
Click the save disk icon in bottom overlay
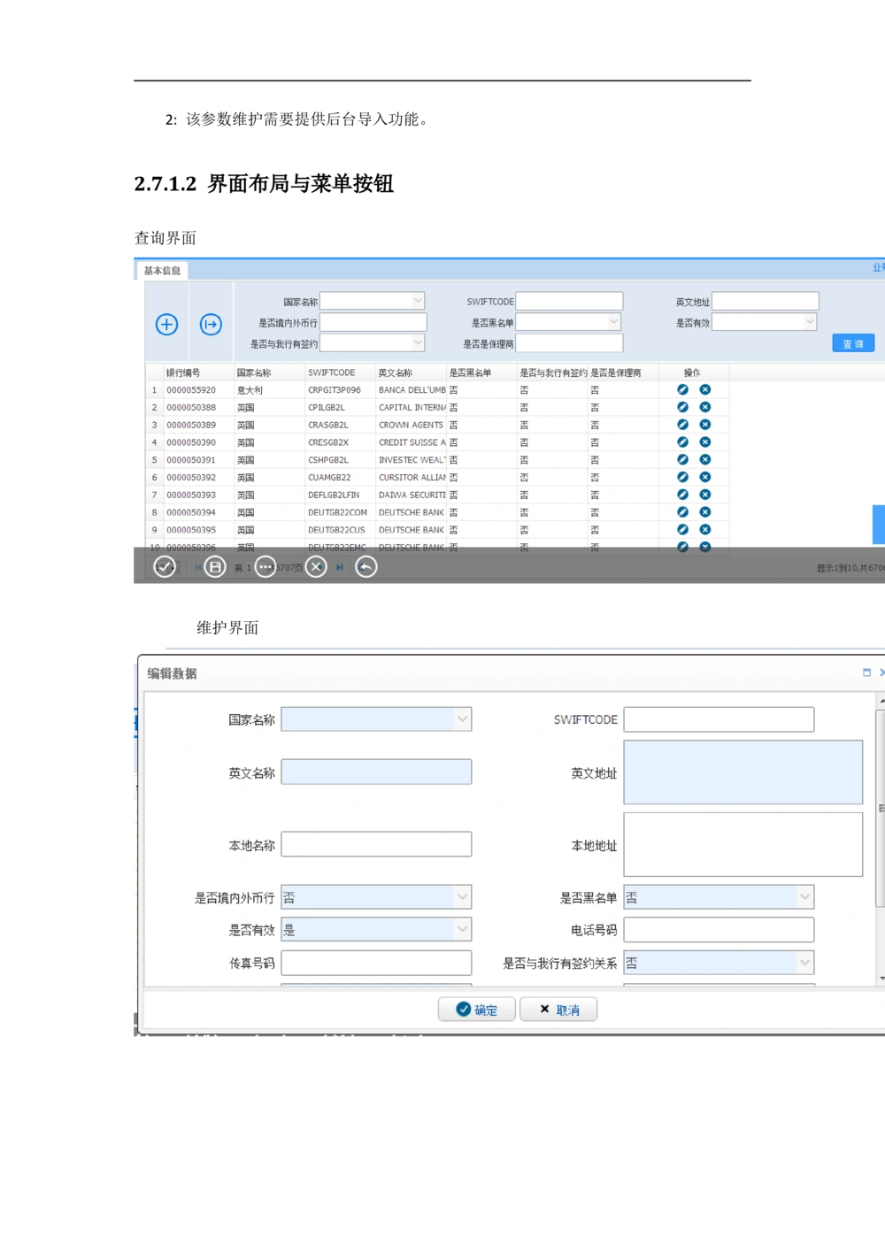coord(215,567)
